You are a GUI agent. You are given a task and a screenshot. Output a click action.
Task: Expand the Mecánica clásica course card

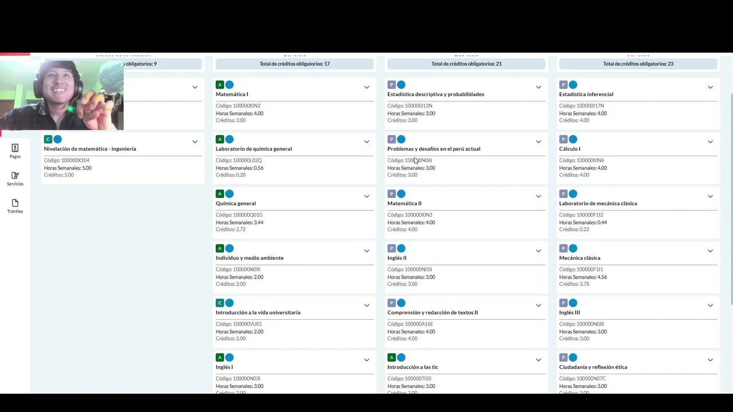pyautogui.click(x=710, y=251)
